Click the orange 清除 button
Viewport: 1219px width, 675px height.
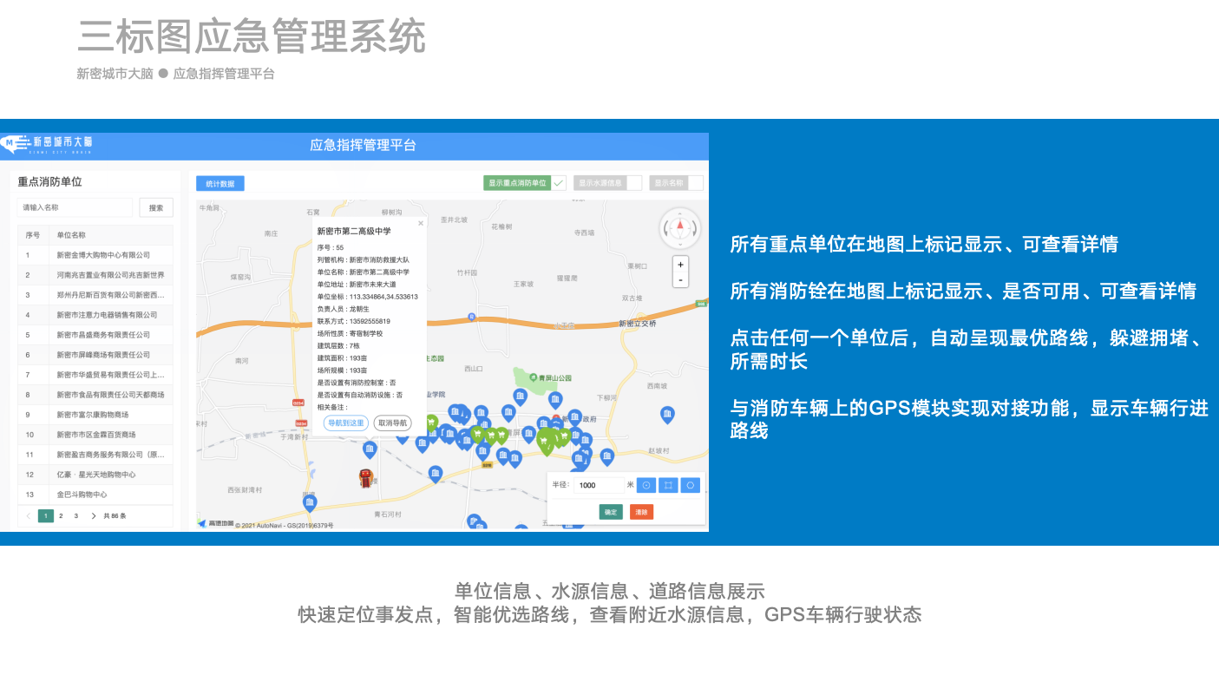(x=641, y=512)
